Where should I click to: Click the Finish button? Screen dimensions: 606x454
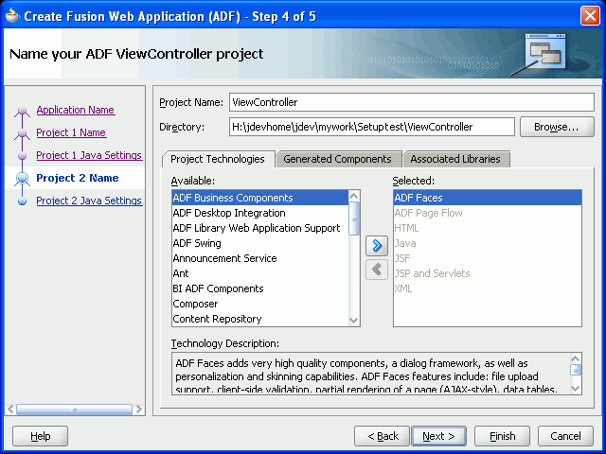(x=502, y=436)
